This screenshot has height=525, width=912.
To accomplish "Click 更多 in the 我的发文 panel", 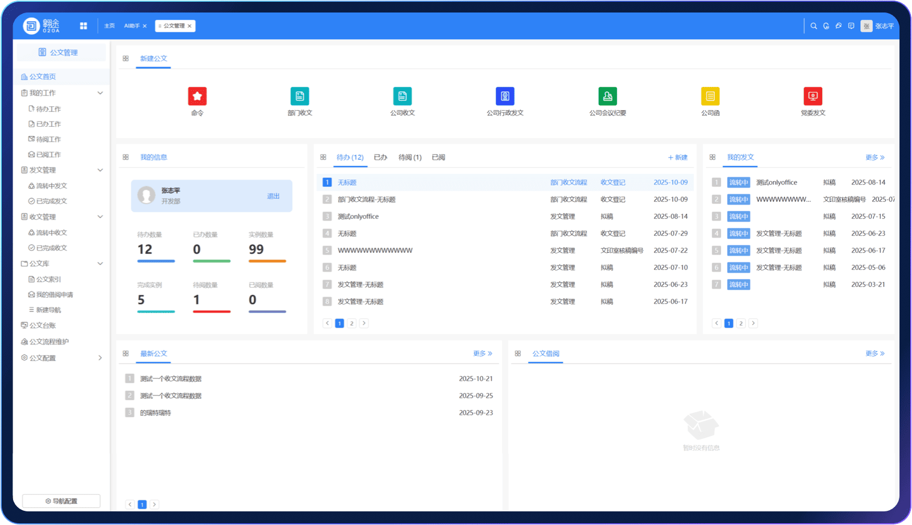I will click(874, 157).
